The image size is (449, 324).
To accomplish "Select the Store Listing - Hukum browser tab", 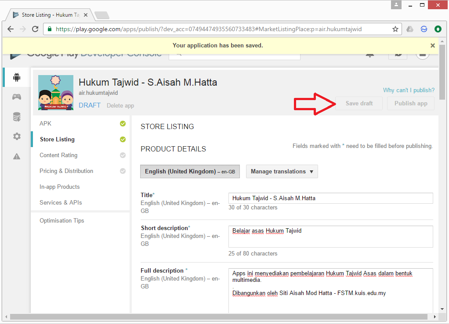I will (51, 15).
